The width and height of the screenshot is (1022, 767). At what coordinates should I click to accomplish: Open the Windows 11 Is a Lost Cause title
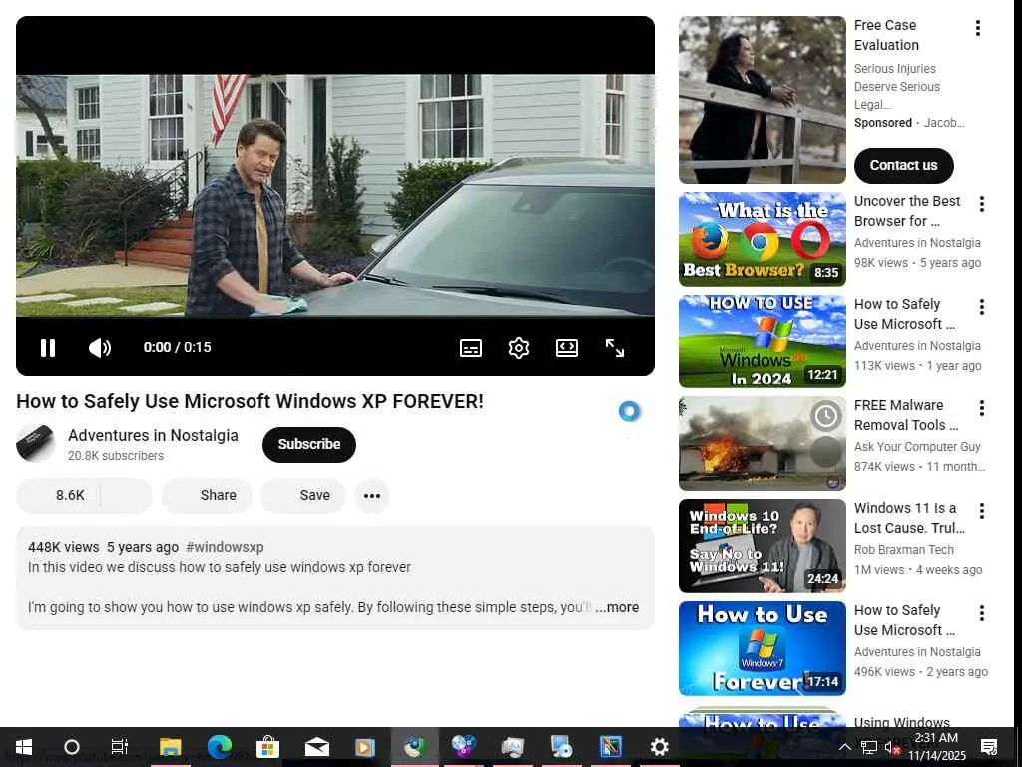click(x=909, y=518)
